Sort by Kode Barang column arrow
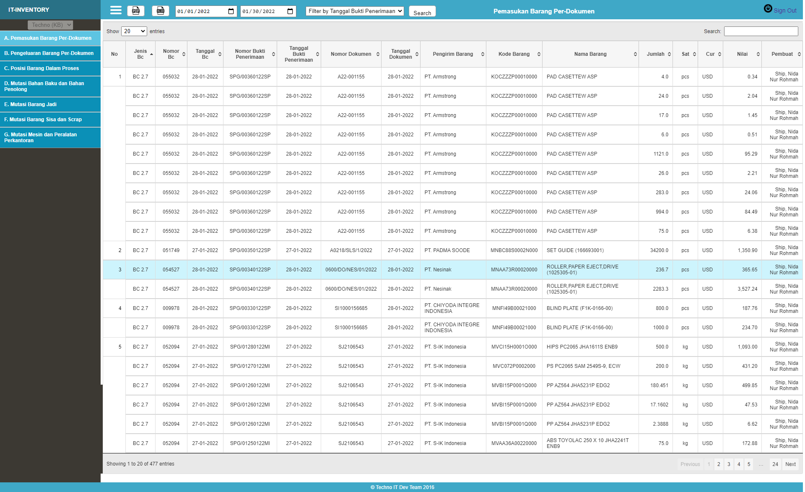This screenshot has width=805, height=492. click(x=539, y=54)
